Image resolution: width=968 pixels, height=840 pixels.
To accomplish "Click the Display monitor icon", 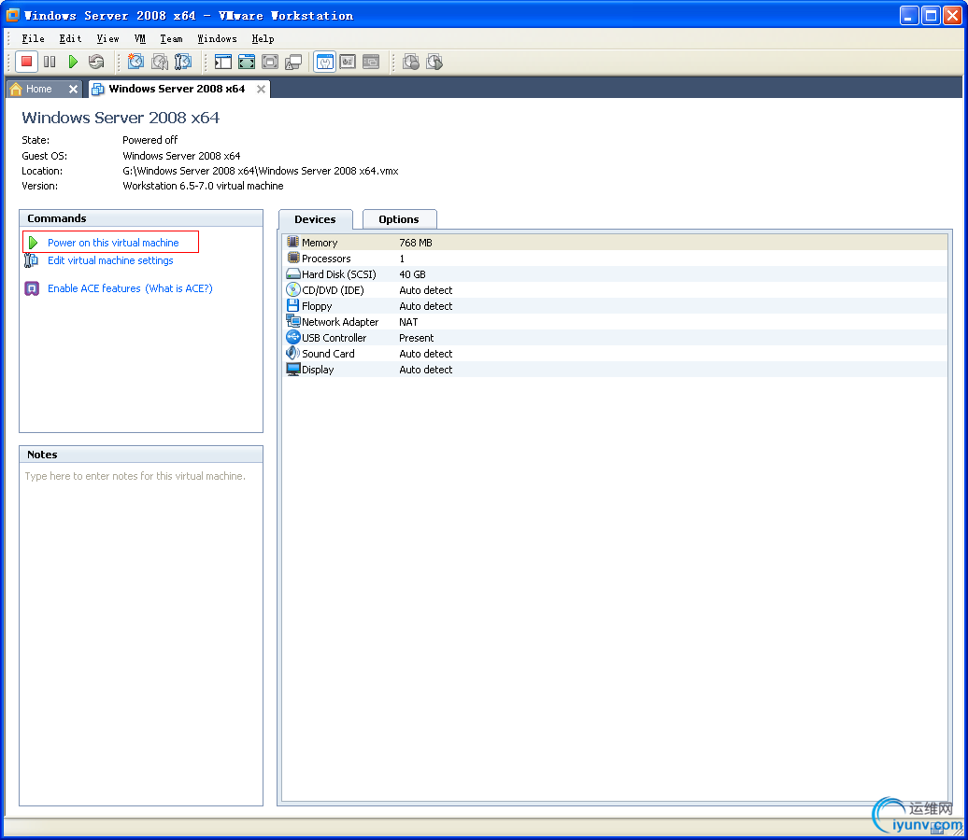I will 293,369.
